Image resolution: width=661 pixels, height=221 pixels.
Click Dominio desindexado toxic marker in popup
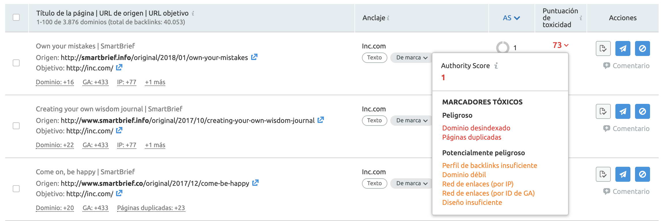pyautogui.click(x=476, y=128)
